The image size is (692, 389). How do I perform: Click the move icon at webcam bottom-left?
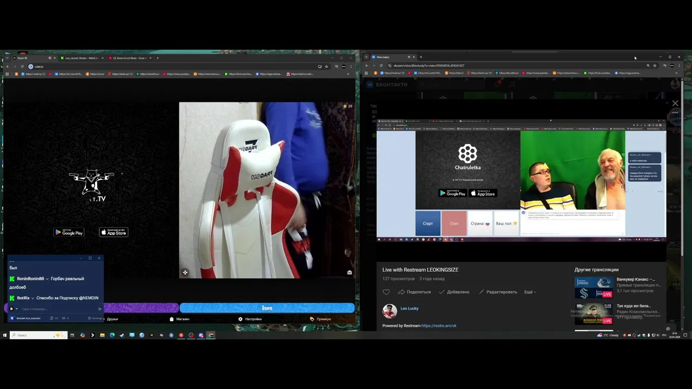pos(185,272)
